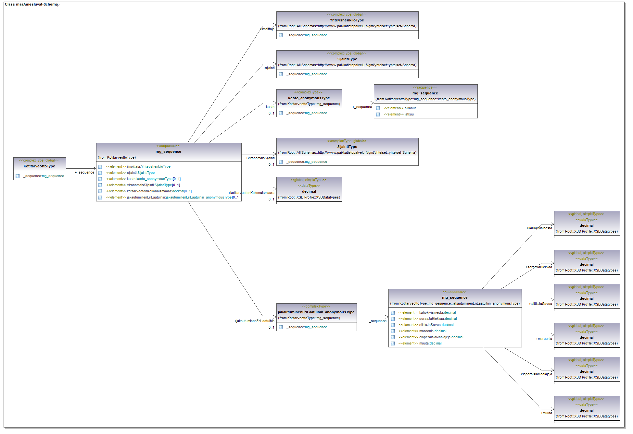Select the Class maaAinesluvat-Schema frame label
The image size is (633, 434).
click(31, 4)
